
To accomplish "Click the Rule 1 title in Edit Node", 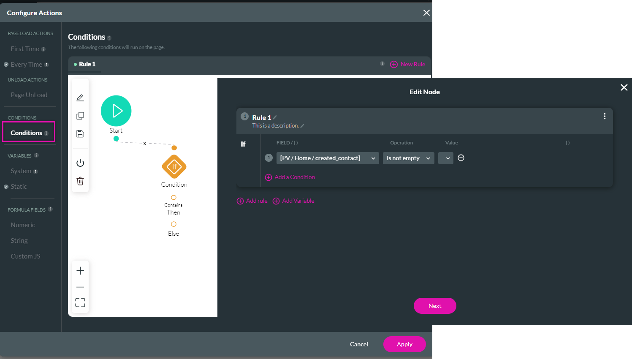I will 262,117.
